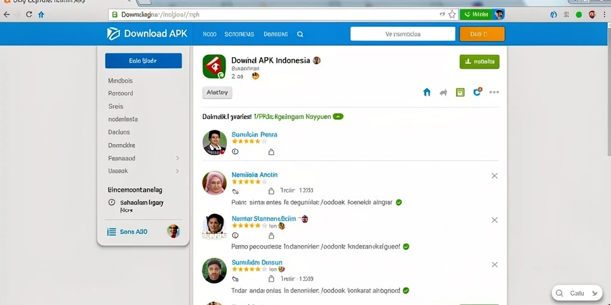This screenshot has width=611, height=305.
Task: Open the browser profile avatar
Action: 593,15
